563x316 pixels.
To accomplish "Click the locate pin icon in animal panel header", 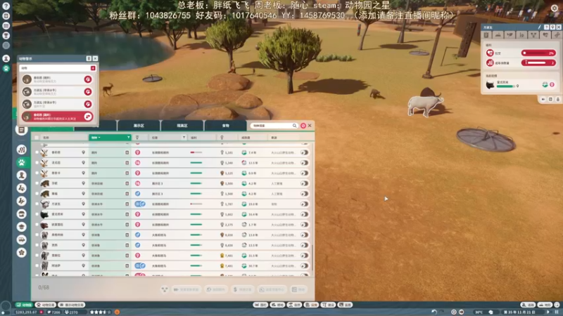I will click(552, 27).
